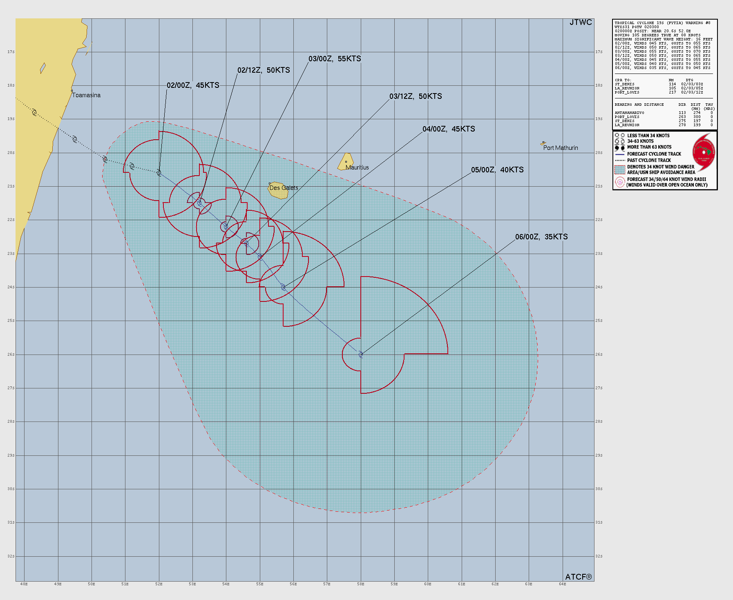The height and width of the screenshot is (600, 733).
Task: Select the 34-63 knots legend symbol
Action: (619, 141)
